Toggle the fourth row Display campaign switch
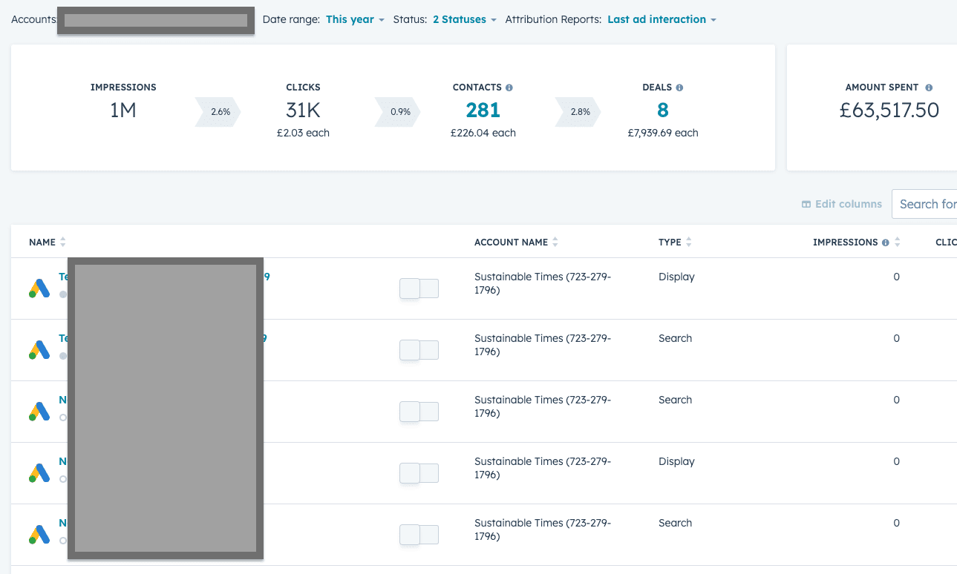 point(419,473)
